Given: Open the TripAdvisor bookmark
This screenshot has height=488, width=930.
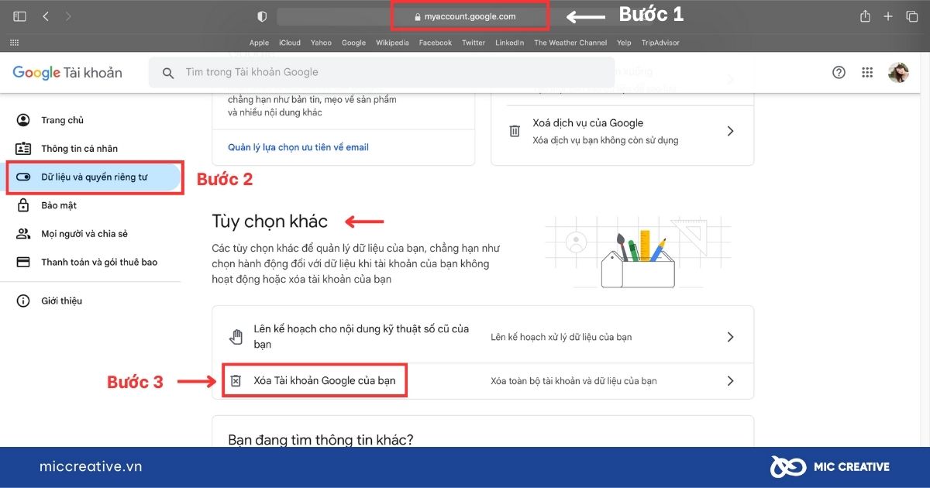Looking at the screenshot, I should point(660,43).
